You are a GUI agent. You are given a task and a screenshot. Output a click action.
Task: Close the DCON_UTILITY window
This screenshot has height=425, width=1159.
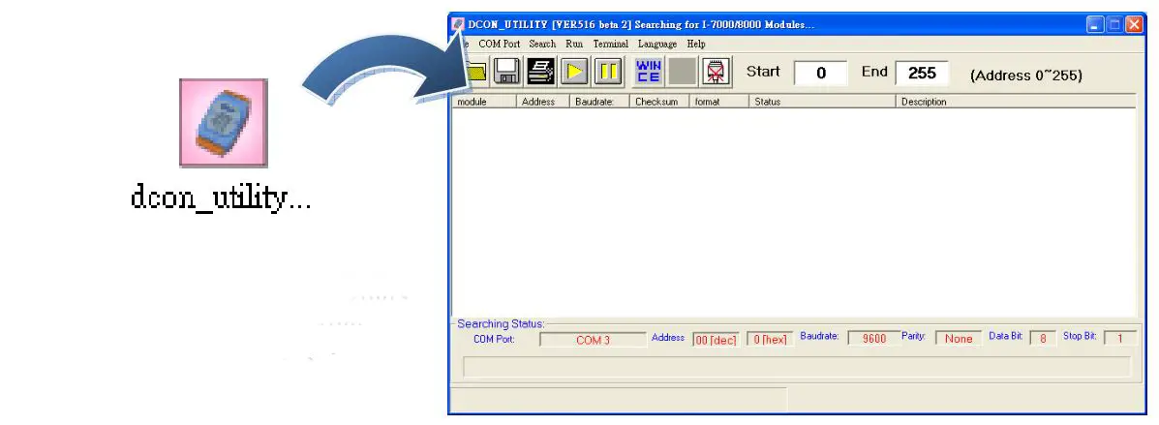[x=1134, y=24]
